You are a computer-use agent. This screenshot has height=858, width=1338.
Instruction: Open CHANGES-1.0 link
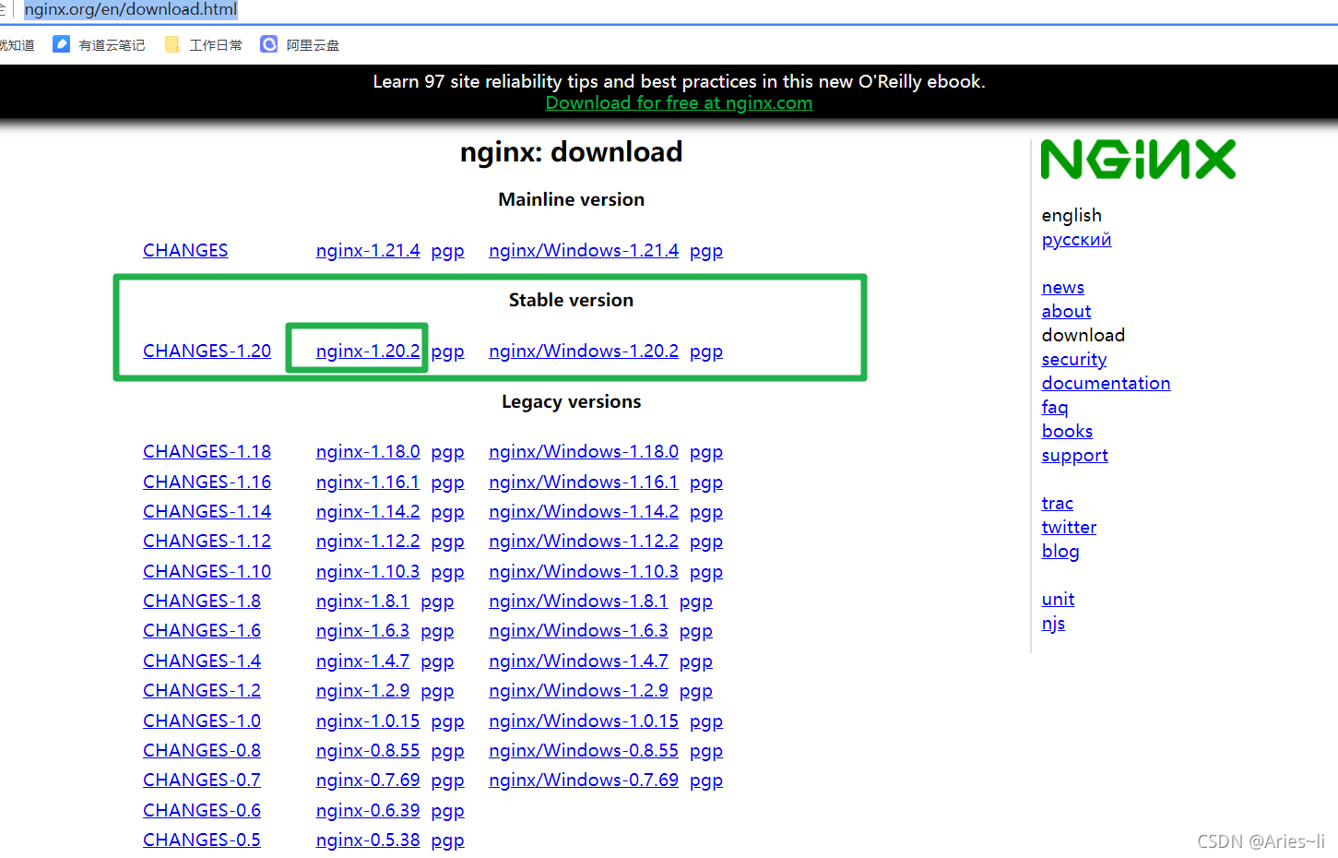(x=202, y=721)
